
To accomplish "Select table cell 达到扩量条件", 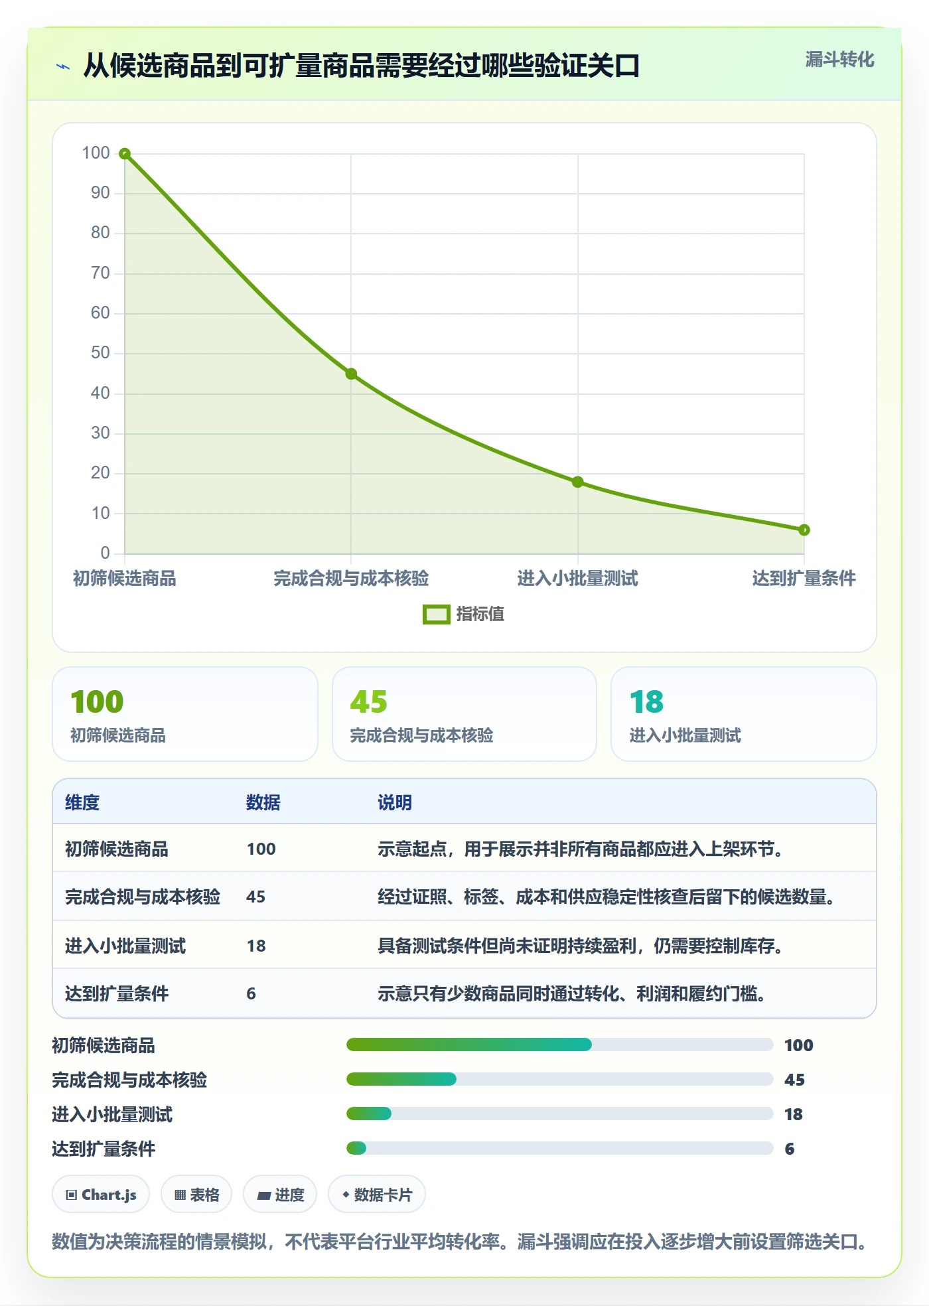I will click(117, 993).
